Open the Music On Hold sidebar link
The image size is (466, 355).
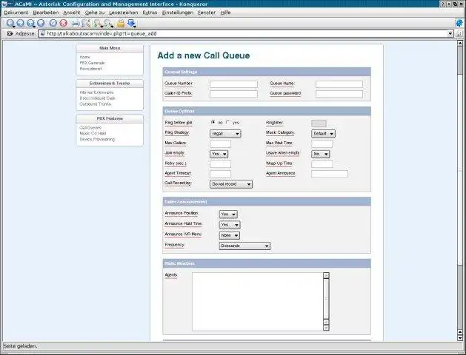click(x=93, y=133)
